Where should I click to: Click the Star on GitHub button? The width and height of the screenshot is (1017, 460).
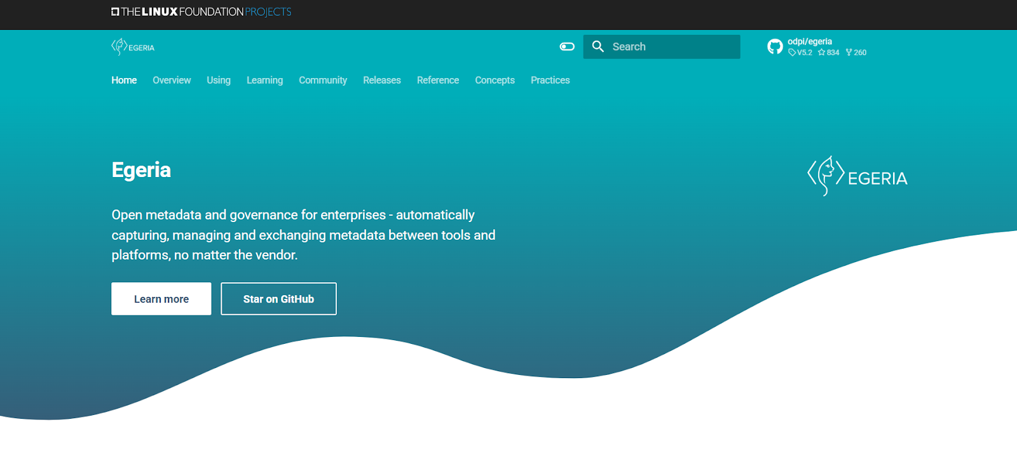[x=278, y=299]
